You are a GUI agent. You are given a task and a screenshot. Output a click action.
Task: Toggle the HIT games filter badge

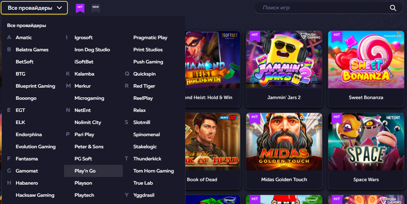(80, 8)
